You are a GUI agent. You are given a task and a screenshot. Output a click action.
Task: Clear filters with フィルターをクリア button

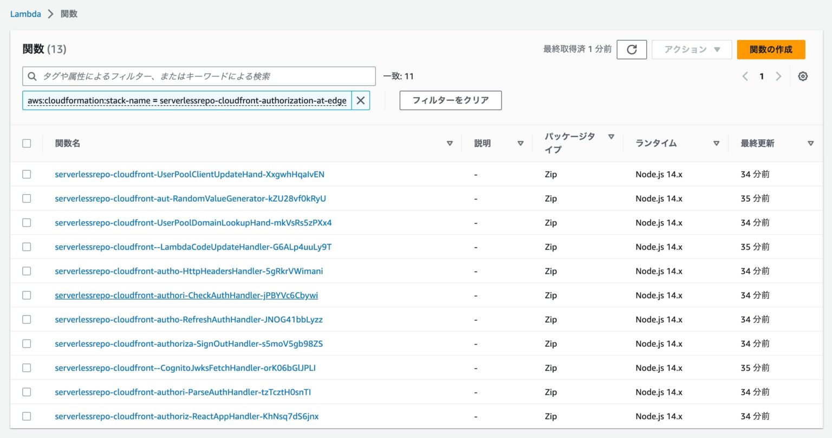point(450,100)
